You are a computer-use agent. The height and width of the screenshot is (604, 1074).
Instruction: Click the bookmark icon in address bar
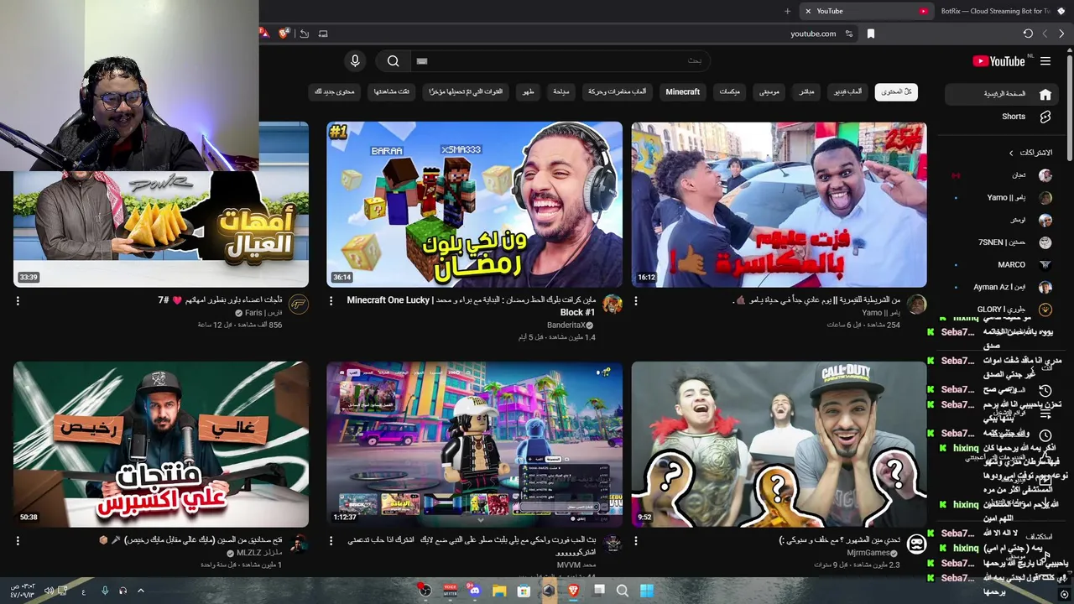point(871,34)
